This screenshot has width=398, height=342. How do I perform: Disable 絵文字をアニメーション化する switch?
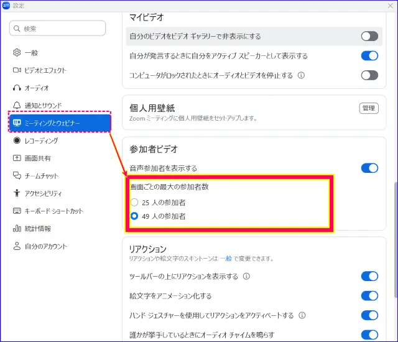click(x=369, y=295)
